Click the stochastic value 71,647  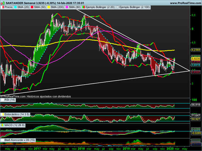pos(196,115)
